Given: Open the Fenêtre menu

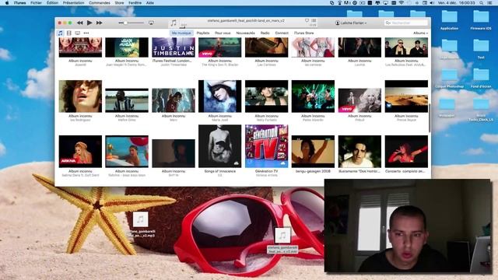Looking at the screenshot, I should point(135,2).
